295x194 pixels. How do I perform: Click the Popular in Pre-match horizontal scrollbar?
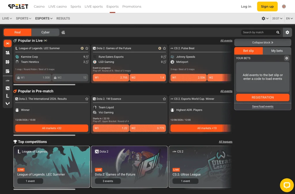(x=44, y=135)
